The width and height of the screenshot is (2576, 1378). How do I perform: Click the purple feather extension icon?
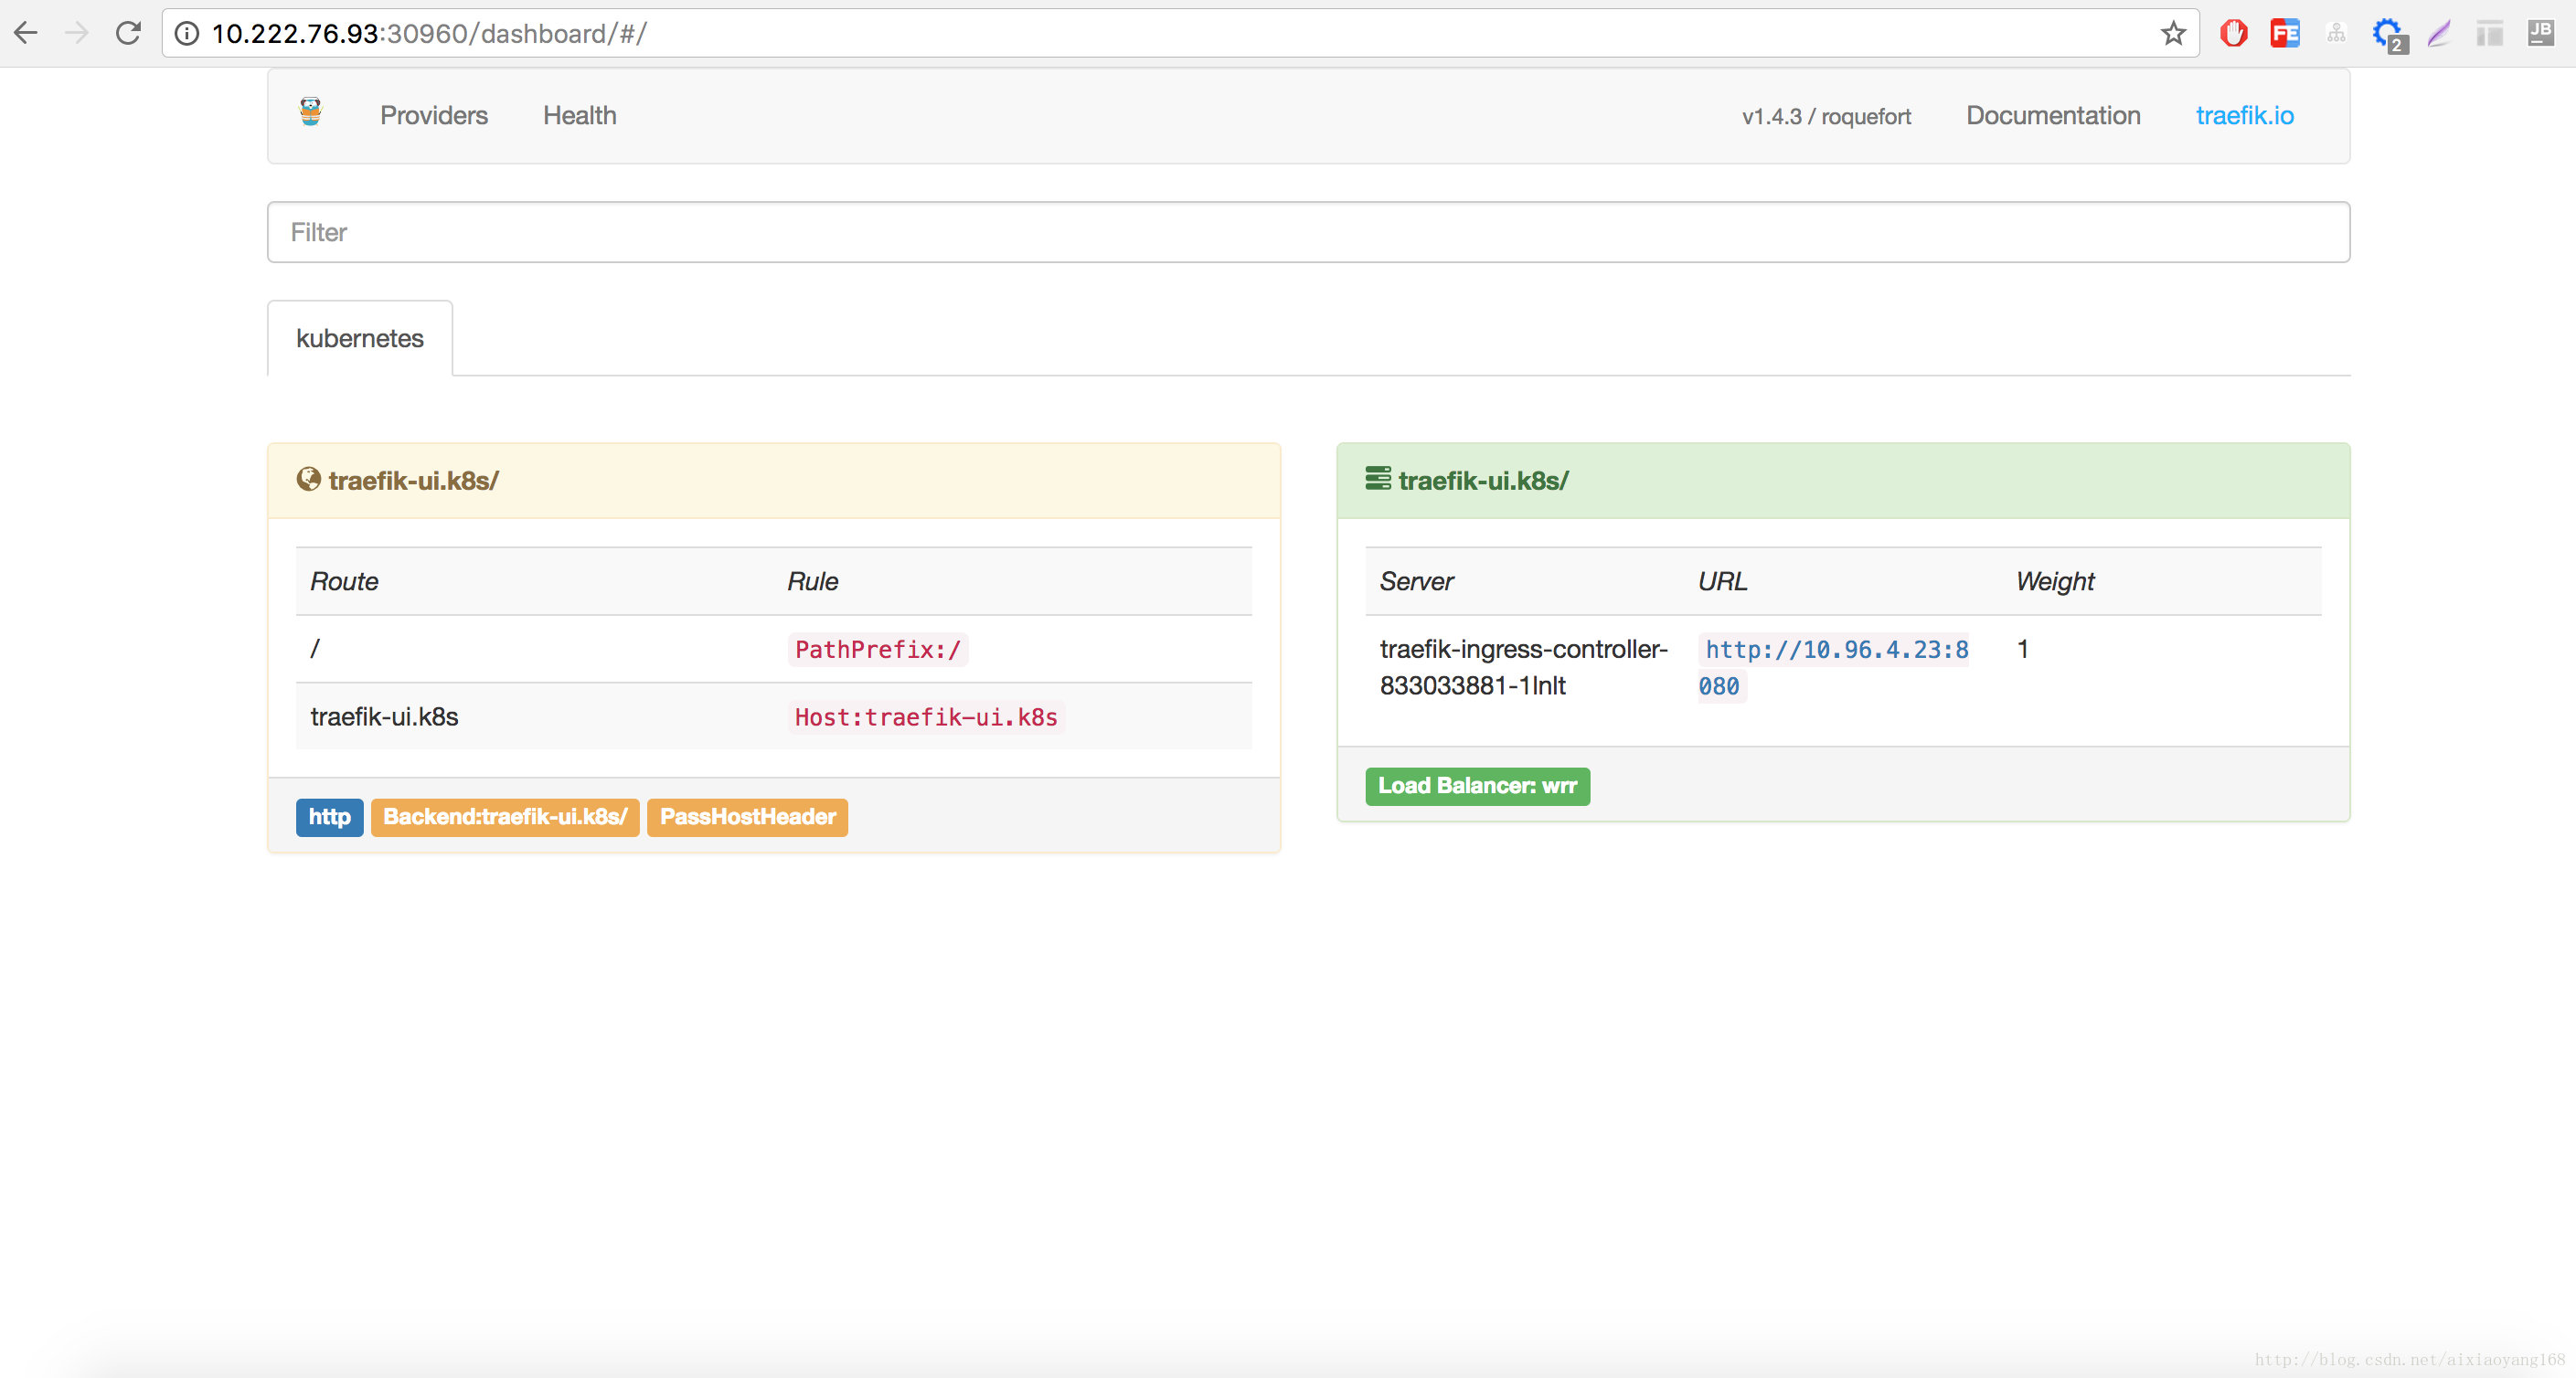point(2439,34)
